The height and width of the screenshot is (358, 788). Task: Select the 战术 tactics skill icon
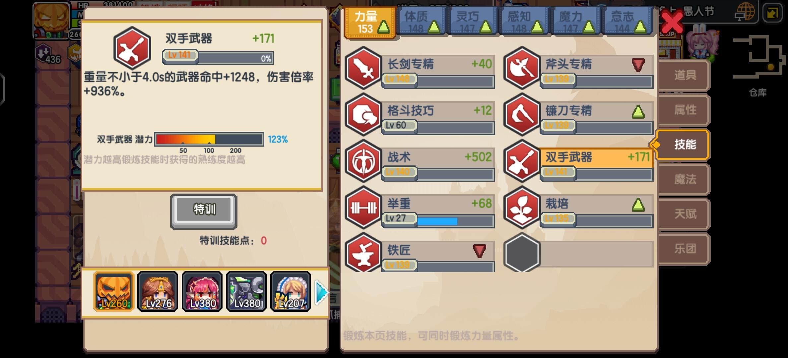(x=363, y=161)
